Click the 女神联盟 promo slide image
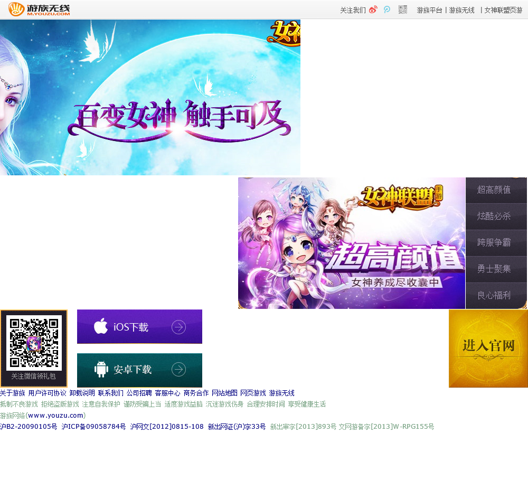The width and height of the screenshot is (528, 480). tap(352, 243)
